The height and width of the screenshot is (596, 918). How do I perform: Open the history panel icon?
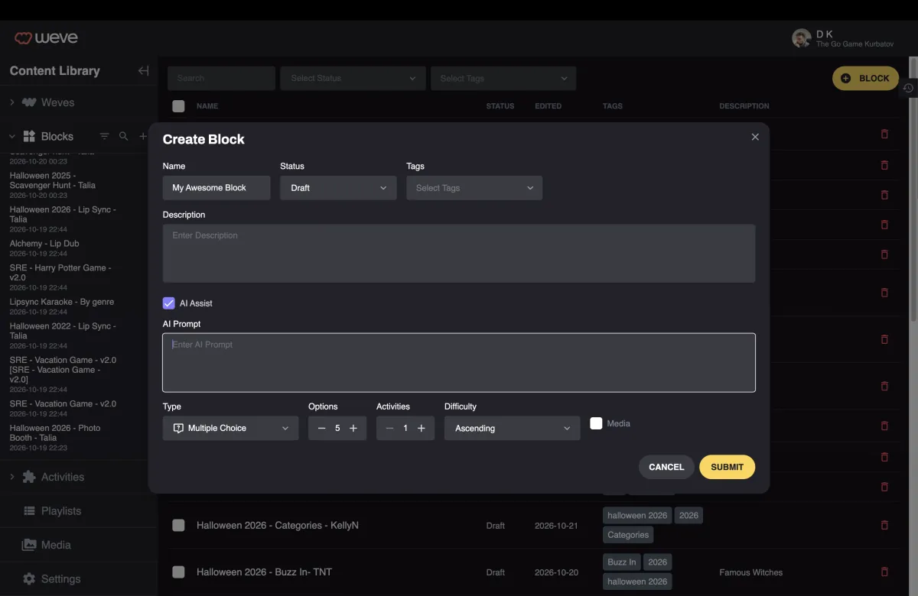[x=908, y=88]
